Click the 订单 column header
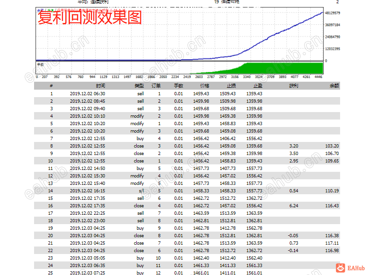 tap(156, 86)
